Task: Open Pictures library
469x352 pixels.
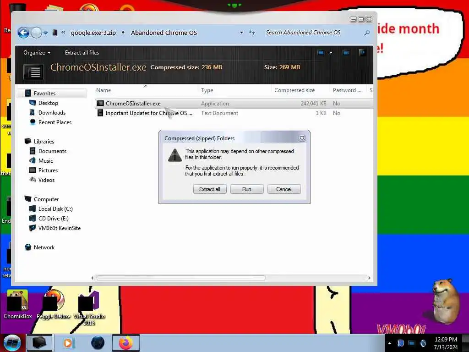Action: (x=48, y=170)
